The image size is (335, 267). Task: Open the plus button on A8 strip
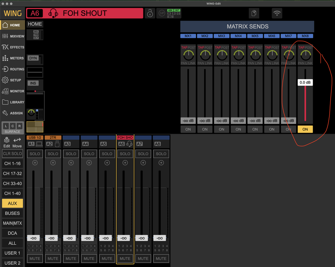(161, 163)
